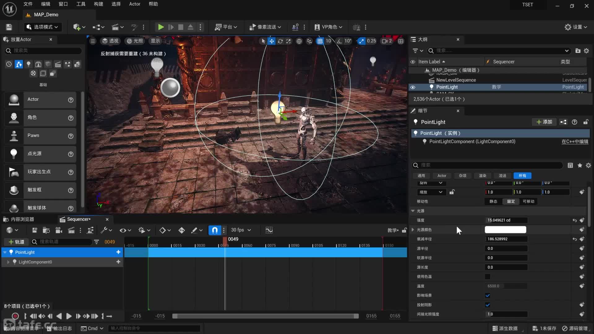Image resolution: width=594 pixels, height=334 pixels.
Task: Click 强度 intensity value field
Action: click(506, 220)
